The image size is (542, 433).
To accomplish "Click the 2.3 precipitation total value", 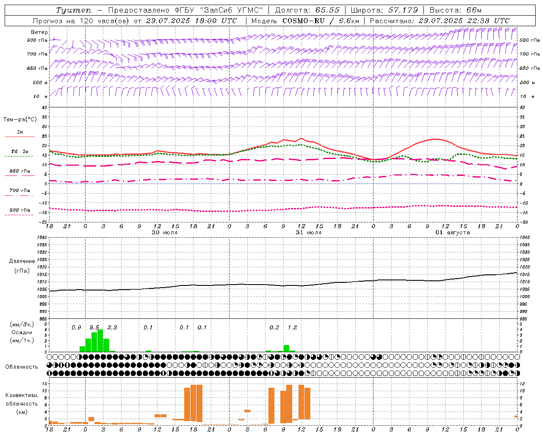I will pyautogui.click(x=112, y=327).
